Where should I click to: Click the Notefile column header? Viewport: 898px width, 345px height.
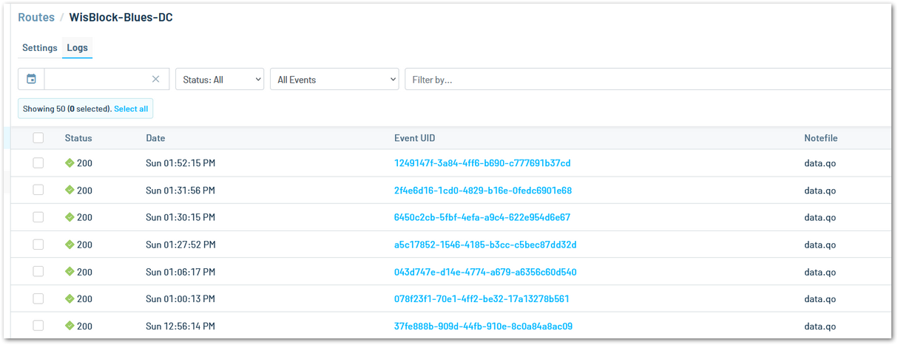click(821, 138)
